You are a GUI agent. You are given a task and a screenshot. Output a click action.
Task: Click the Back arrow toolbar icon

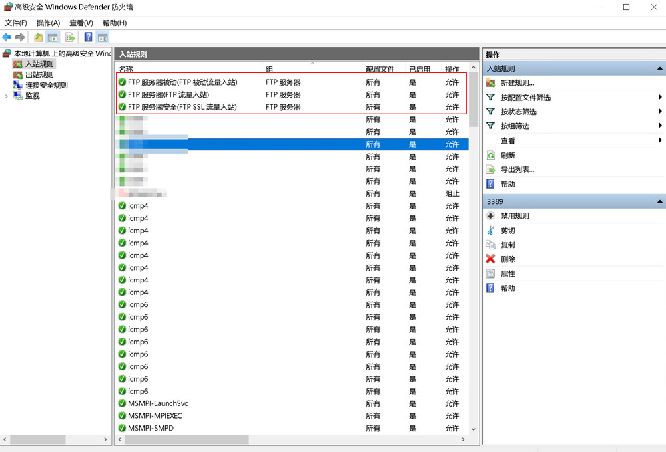tap(7, 37)
